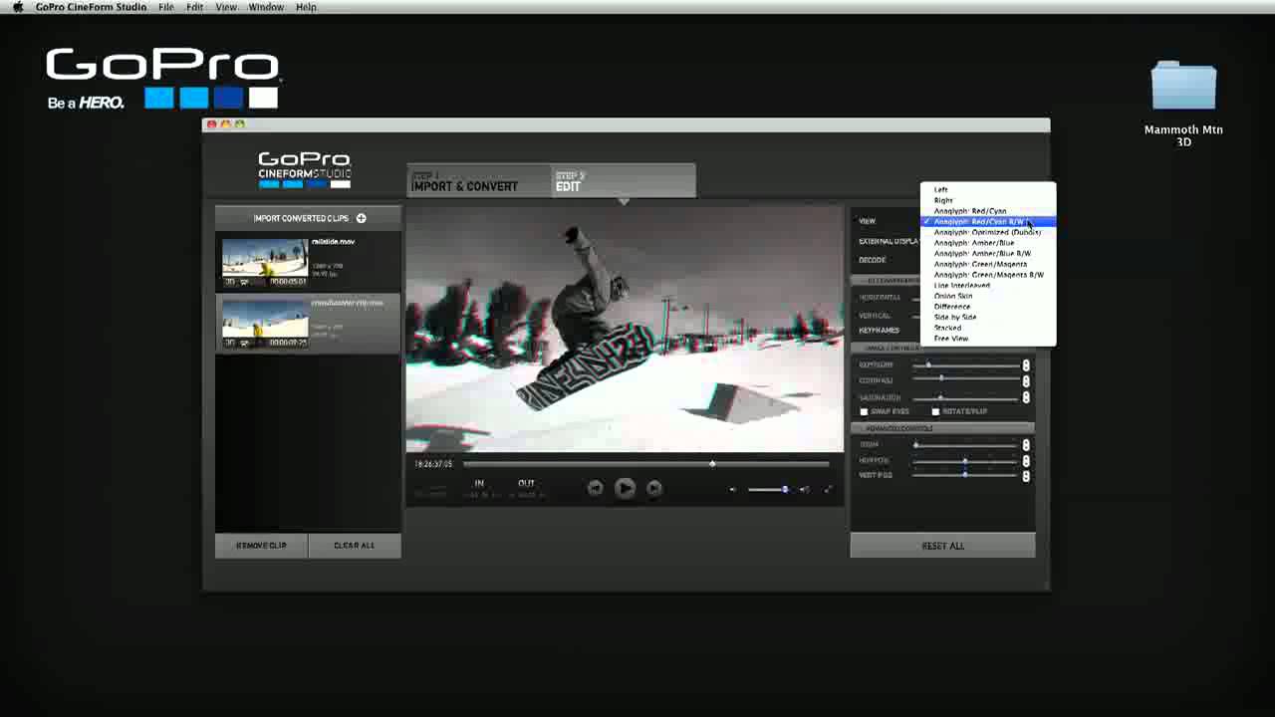Image resolution: width=1275 pixels, height=717 pixels.
Task: Click the Saturation stepper control
Action: coord(1026,397)
